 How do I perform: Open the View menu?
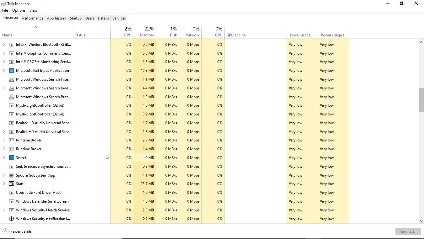pyautogui.click(x=33, y=10)
